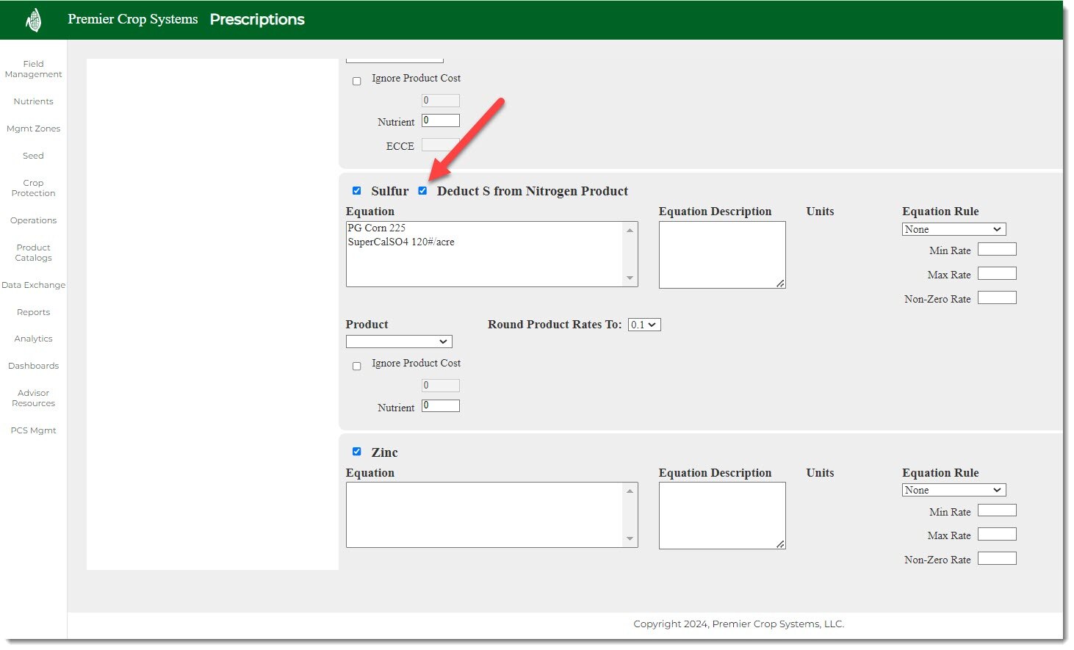Open the Sulfur Equation Rule dropdown
Image resolution: width=1074 pixels, height=650 pixels.
click(954, 229)
